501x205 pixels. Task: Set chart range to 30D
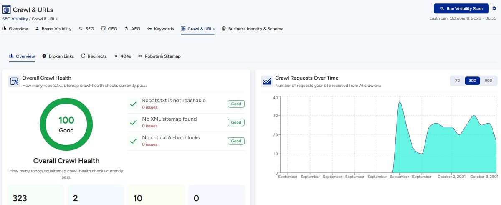click(473, 81)
